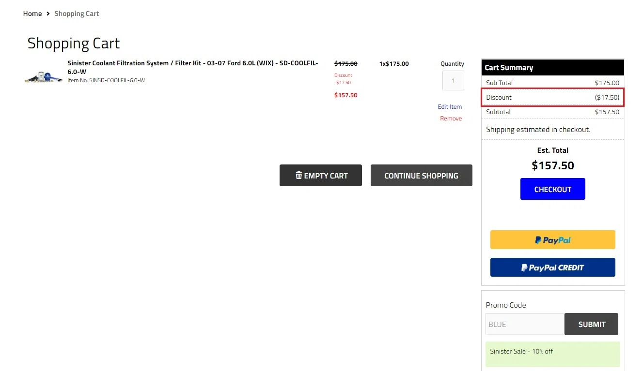Click the Est. Total $157.50 amount
Image resolution: width=643 pixels, height=371 pixels.
click(553, 165)
